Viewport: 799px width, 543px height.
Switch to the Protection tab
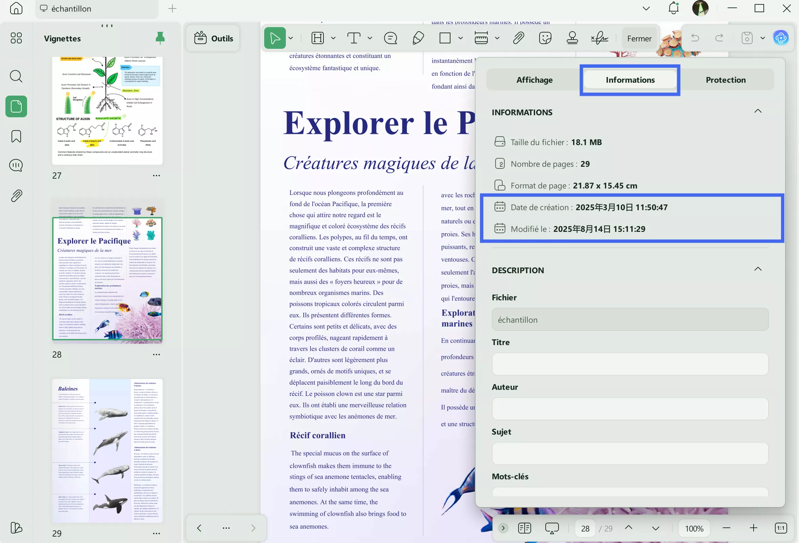click(x=726, y=80)
